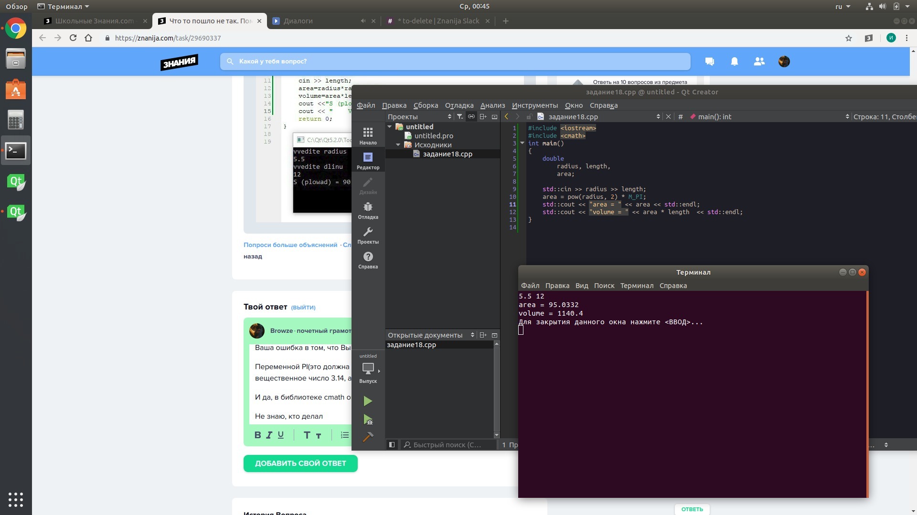The width and height of the screenshot is (917, 515).
Task: Open the Chrome three-dot menu
Action: click(x=907, y=38)
